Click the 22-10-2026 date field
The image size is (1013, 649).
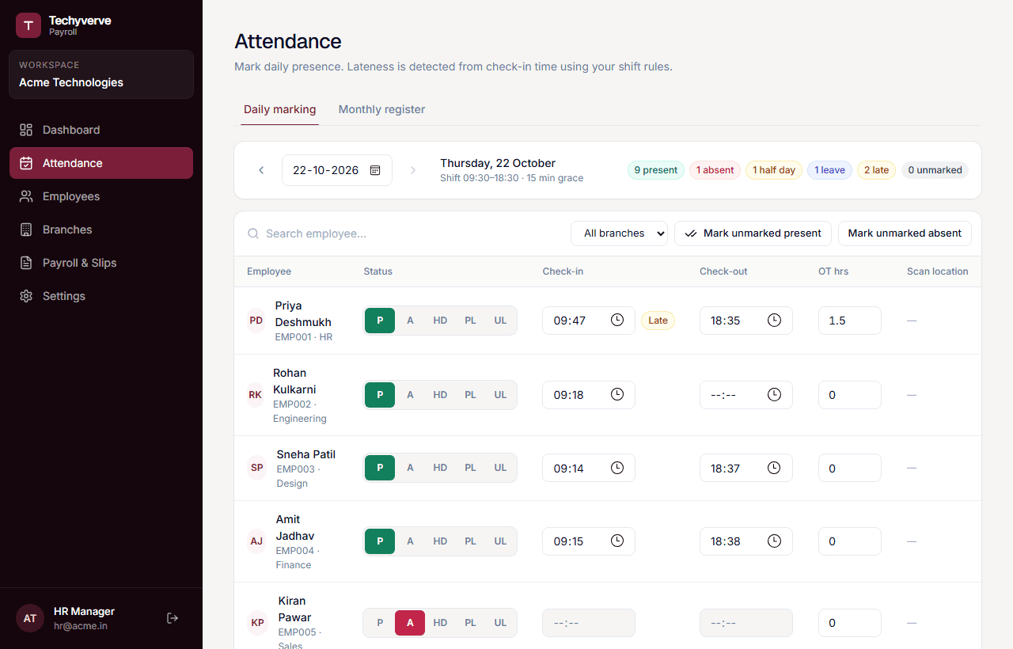(x=336, y=170)
